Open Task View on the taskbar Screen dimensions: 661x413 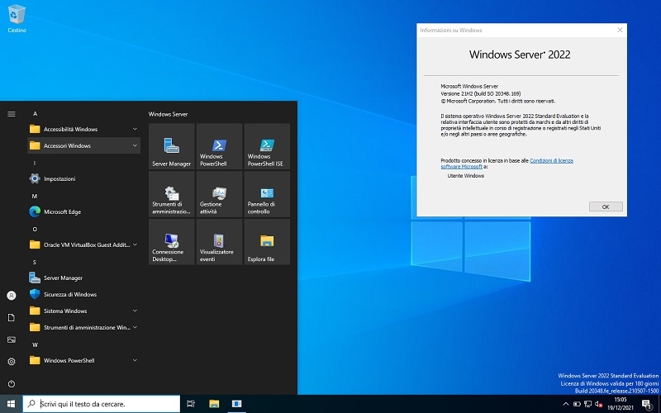point(191,404)
